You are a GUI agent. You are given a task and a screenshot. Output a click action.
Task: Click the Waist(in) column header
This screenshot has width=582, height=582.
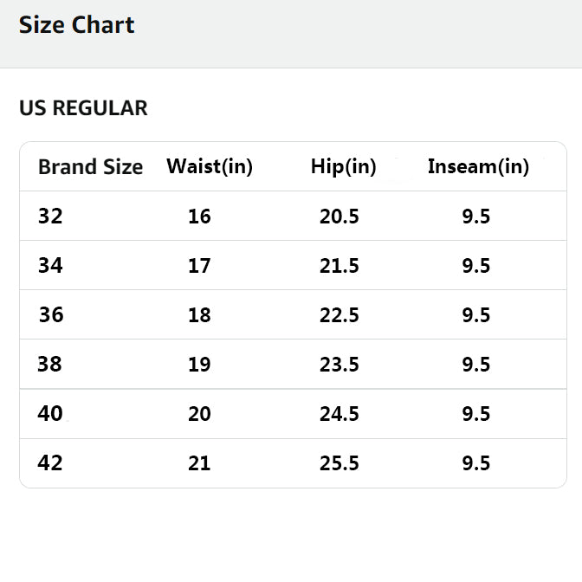pyautogui.click(x=210, y=166)
